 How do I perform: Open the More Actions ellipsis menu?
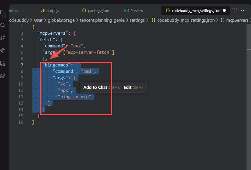[x=243, y=10]
